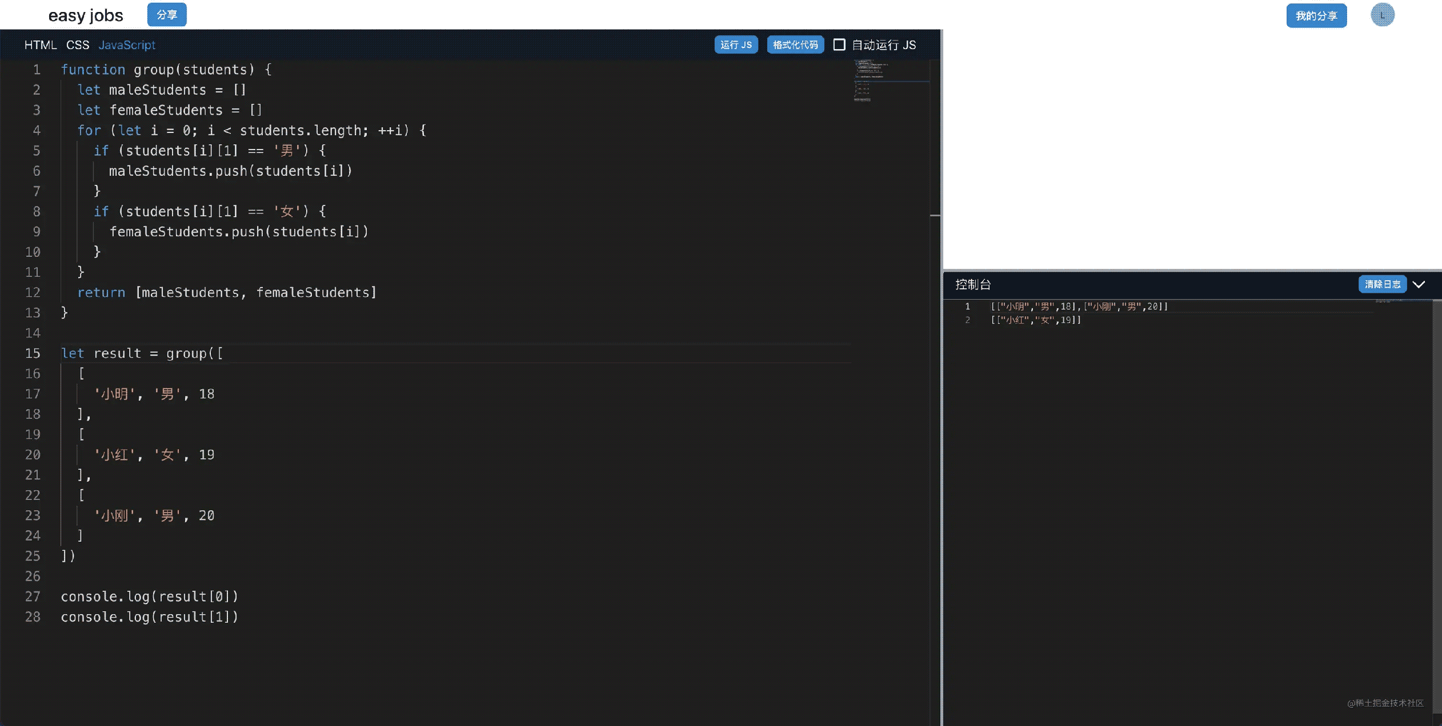Viewport: 1442px width, 726px height.
Task: Select the JavaScript tab
Action: point(127,45)
